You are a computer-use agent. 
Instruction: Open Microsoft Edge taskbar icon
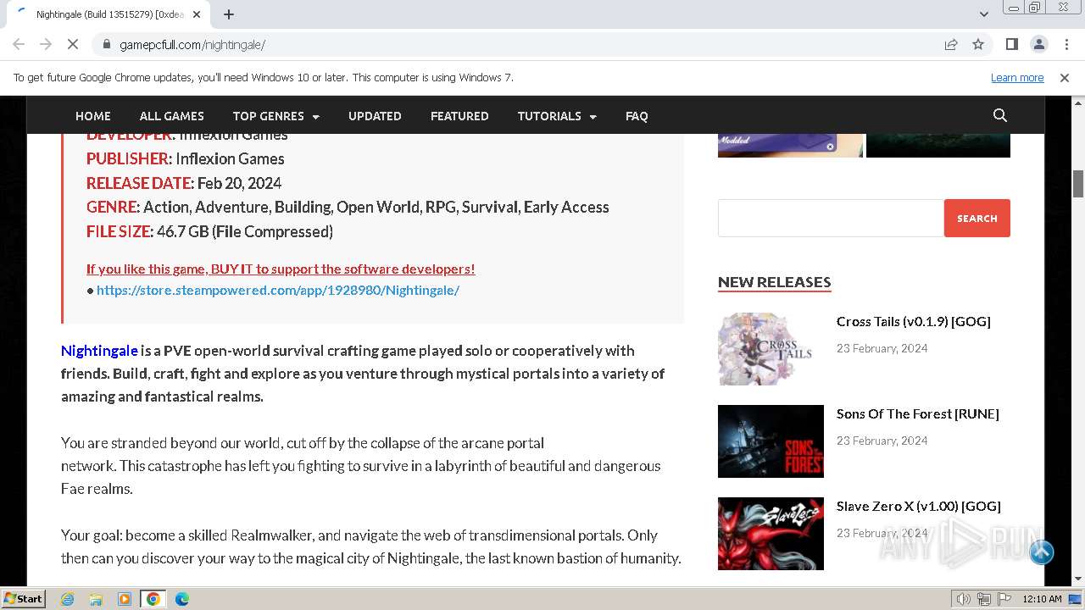point(182,599)
